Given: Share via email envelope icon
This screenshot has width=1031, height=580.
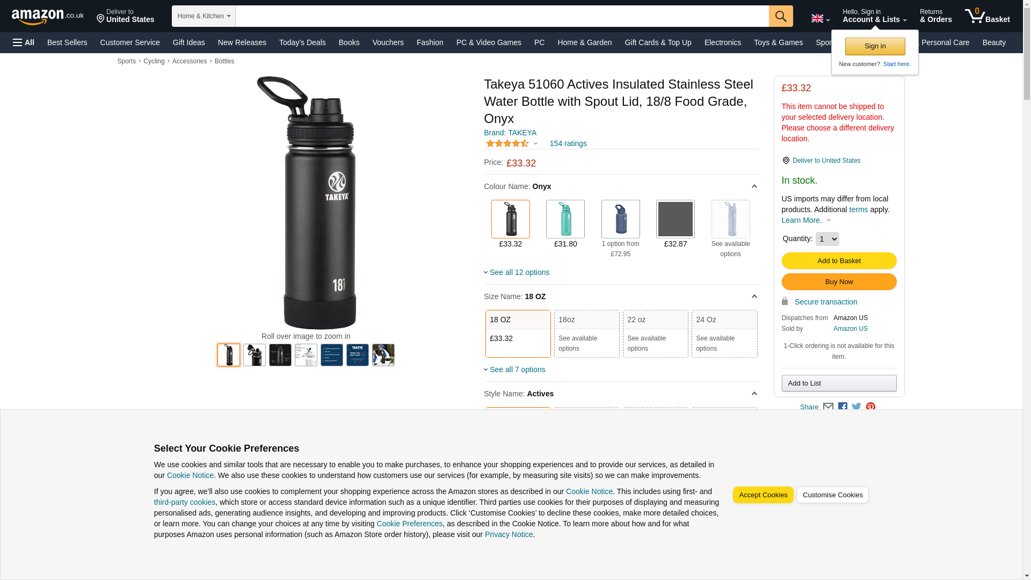Looking at the screenshot, I should point(828,407).
